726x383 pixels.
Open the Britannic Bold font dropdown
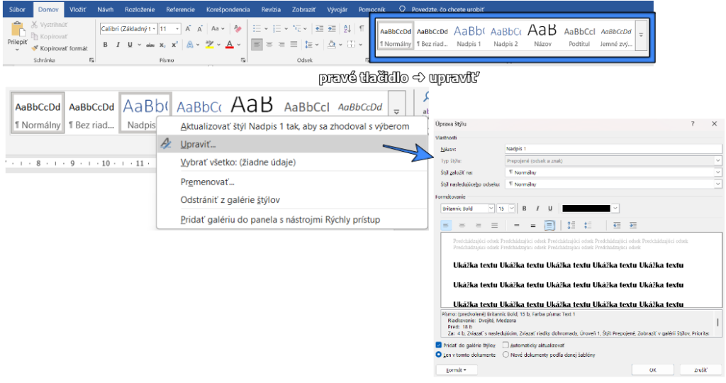pyautogui.click(x=490, y=209)
